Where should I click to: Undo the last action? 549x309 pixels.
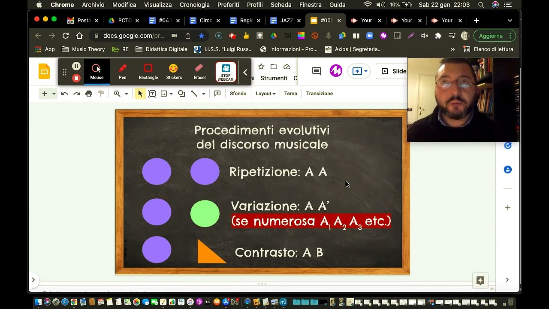[x=64, y=94]
